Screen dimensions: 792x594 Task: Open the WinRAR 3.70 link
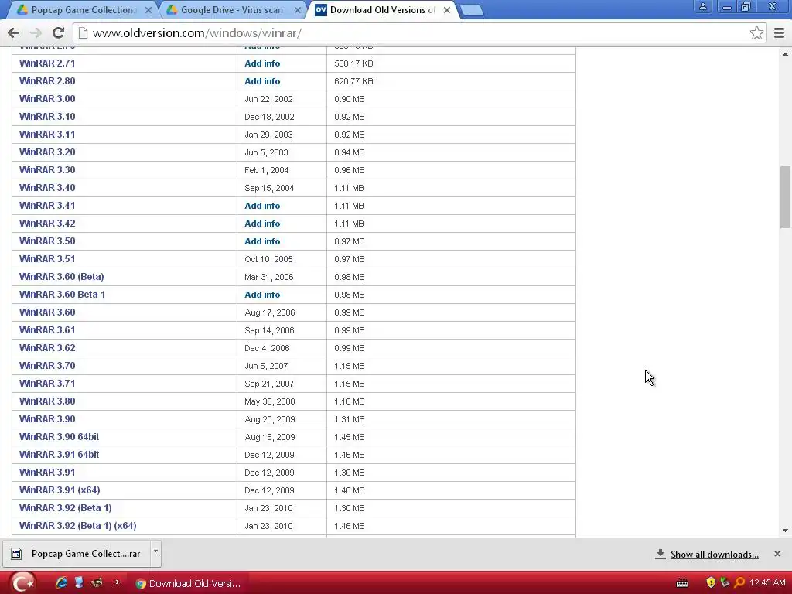pyautogui.click(x=47, y=366)
